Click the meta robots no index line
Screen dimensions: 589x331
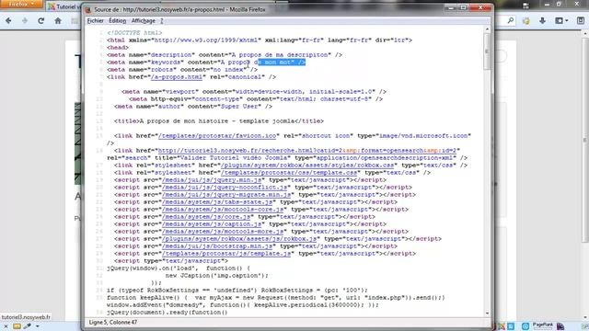click(x=182, y=70)
